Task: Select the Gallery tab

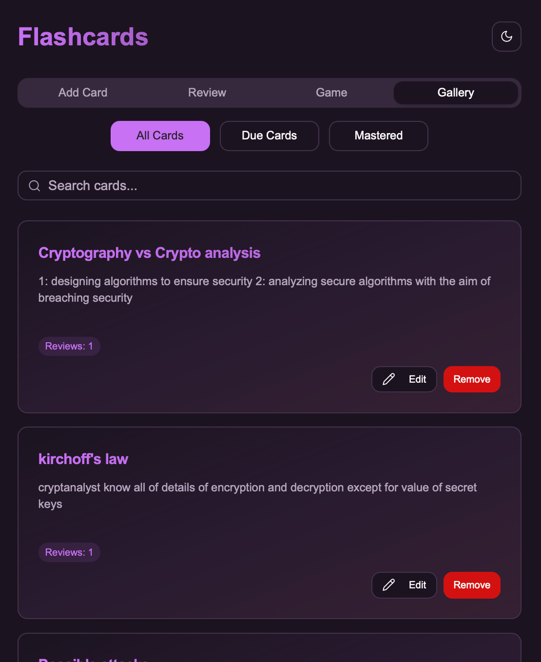Action: tap(456, 93)
